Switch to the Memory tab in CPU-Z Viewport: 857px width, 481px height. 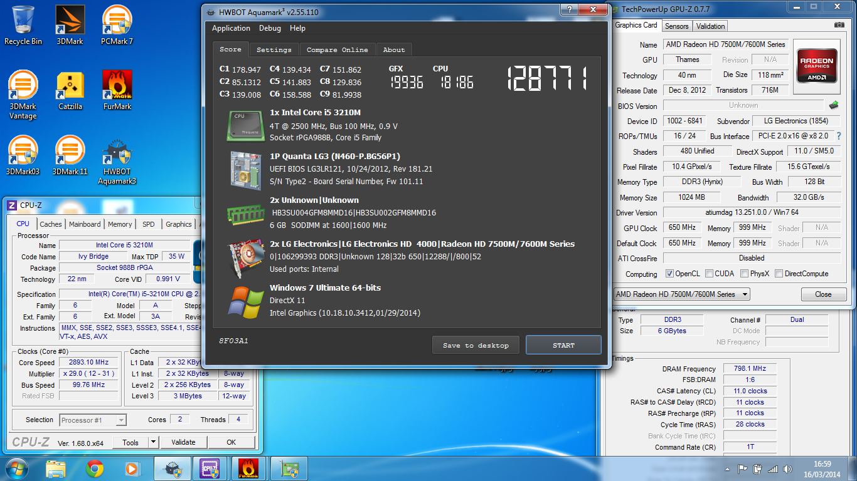coord(120,224)
